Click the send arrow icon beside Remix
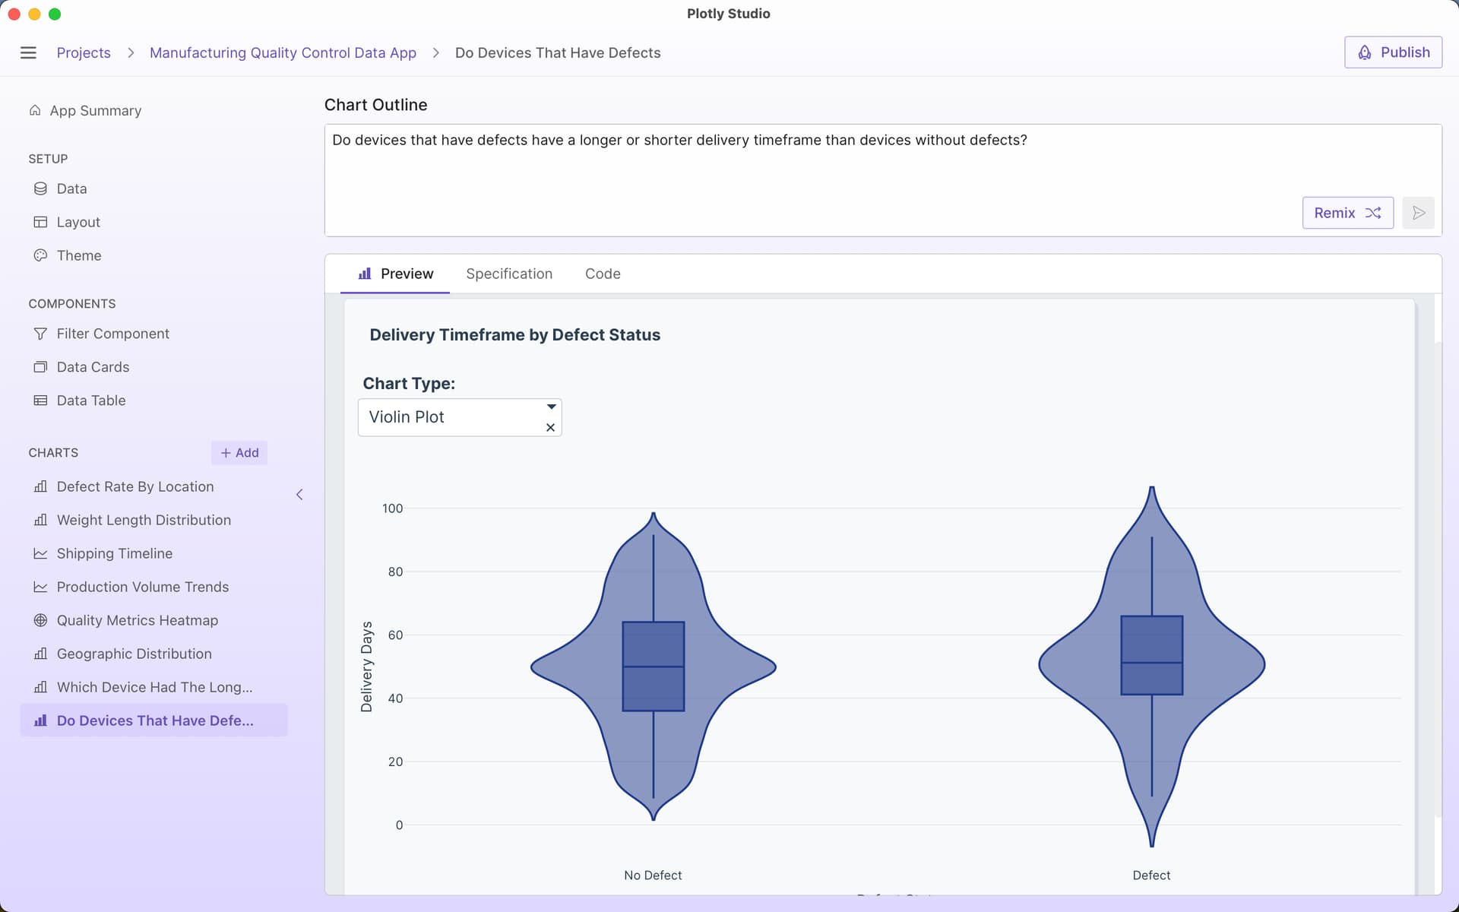The width and height of the screenshot is (1459, 912). tap(1418, 213)
